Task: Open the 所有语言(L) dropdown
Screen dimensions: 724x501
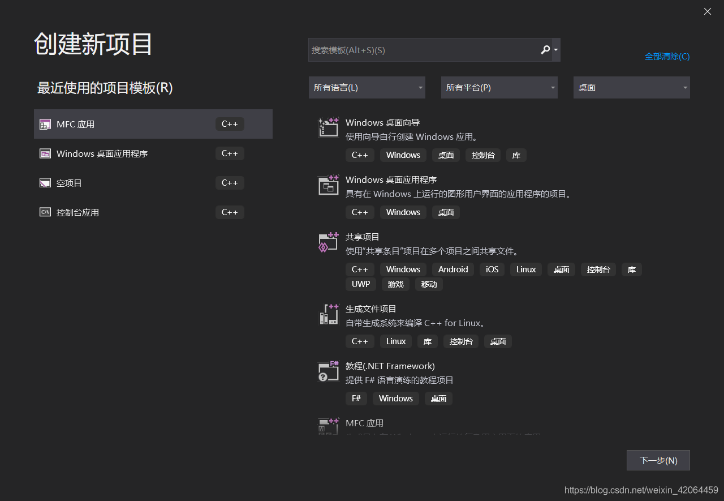Action: click(367, 87)
